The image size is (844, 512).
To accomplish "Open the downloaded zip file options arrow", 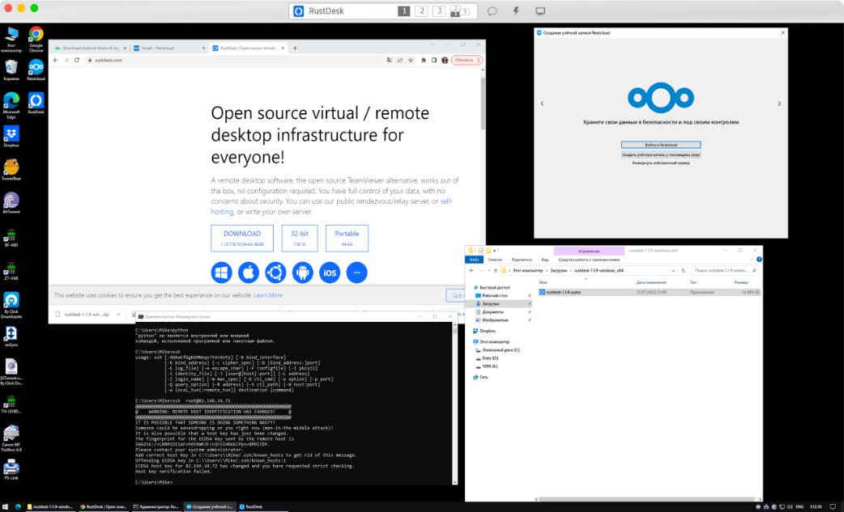I will click(119, 314).
